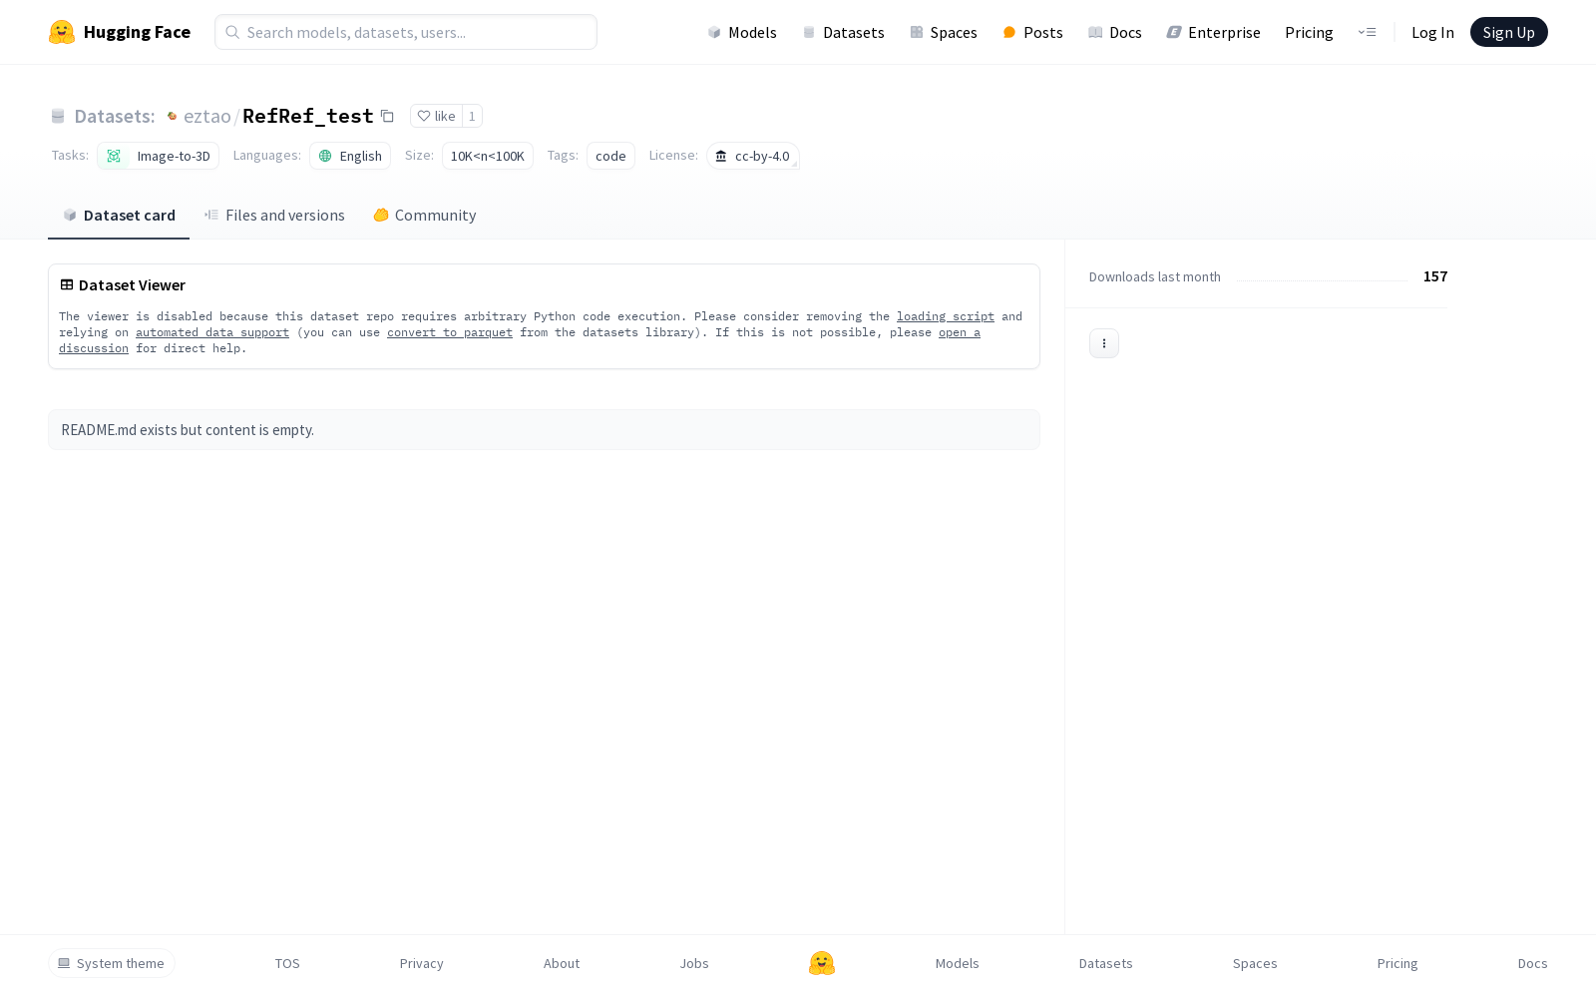This screenshot has height=998, width=1596.
Task: Select the cc-by-4.0 license tag
Action: coord(753,156)
